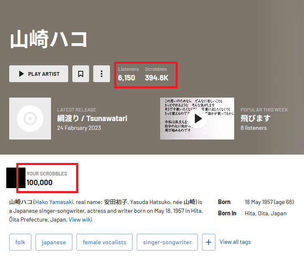Click View all tags
The width and height of the screenshot is (304, 261).
[235, 242]
